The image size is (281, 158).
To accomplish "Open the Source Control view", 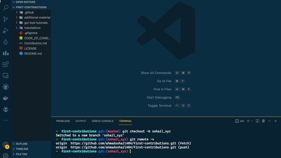I will point(6,19).
